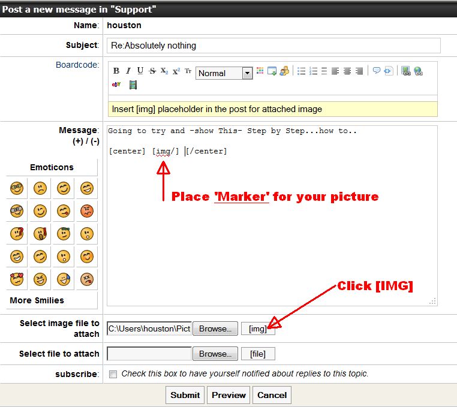Viewport: 457px width, 407px height.
Task: Check the subscribe notification box
Action: pyautogui.click(x=113, y=374)
